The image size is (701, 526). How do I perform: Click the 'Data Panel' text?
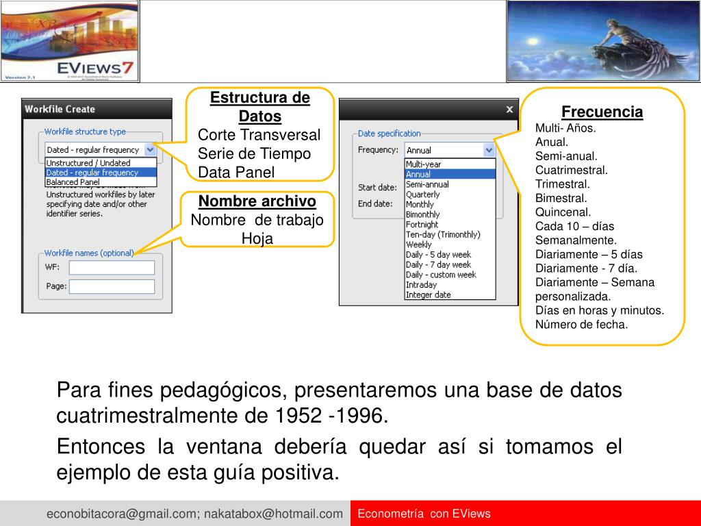tap(236, 172)
